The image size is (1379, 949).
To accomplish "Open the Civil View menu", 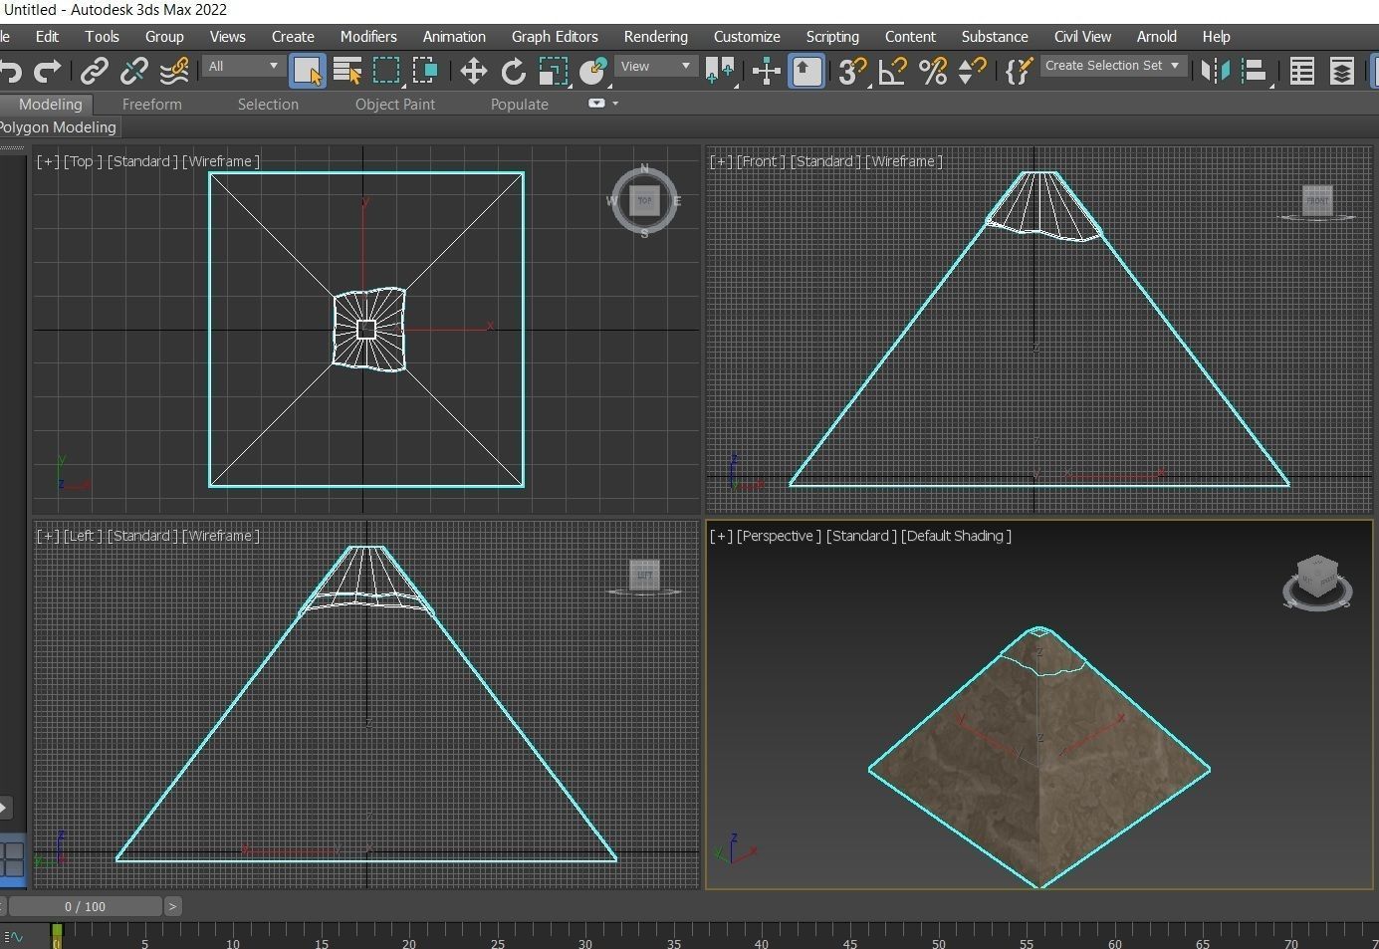I will [1082, 37].
